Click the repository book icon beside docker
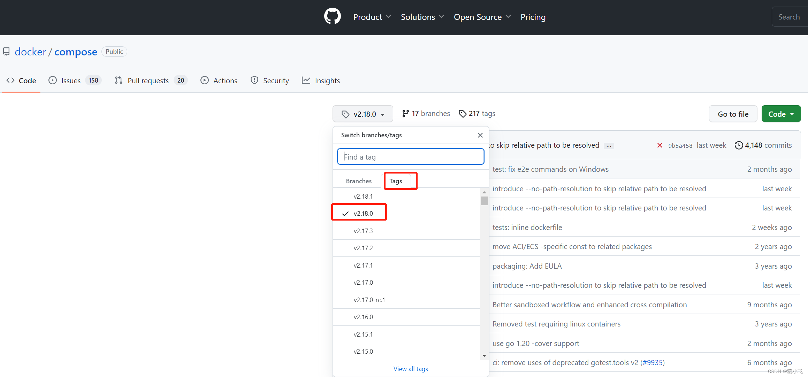Screen dimensions: 808x377 point(6,52)
